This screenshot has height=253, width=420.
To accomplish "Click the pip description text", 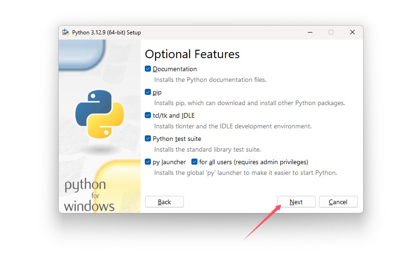I will pos(250,103).
